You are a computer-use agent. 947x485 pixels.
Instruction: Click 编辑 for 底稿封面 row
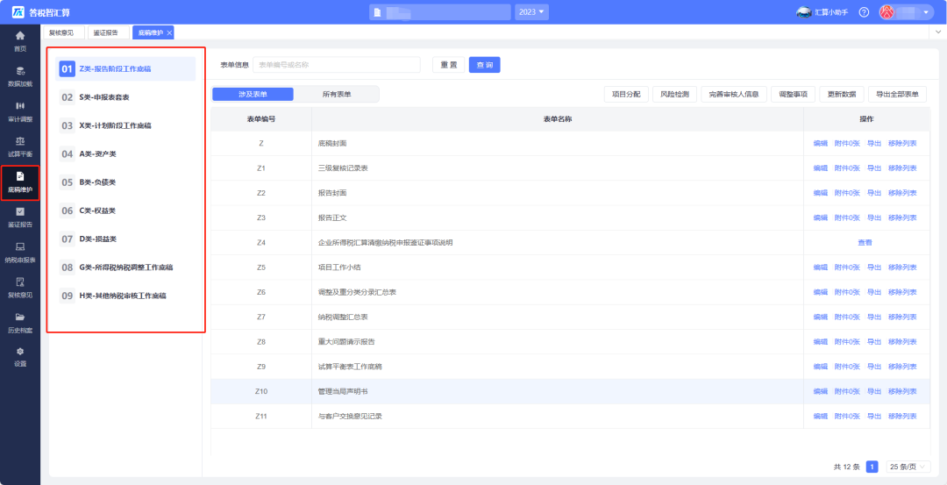coord(820,143)
